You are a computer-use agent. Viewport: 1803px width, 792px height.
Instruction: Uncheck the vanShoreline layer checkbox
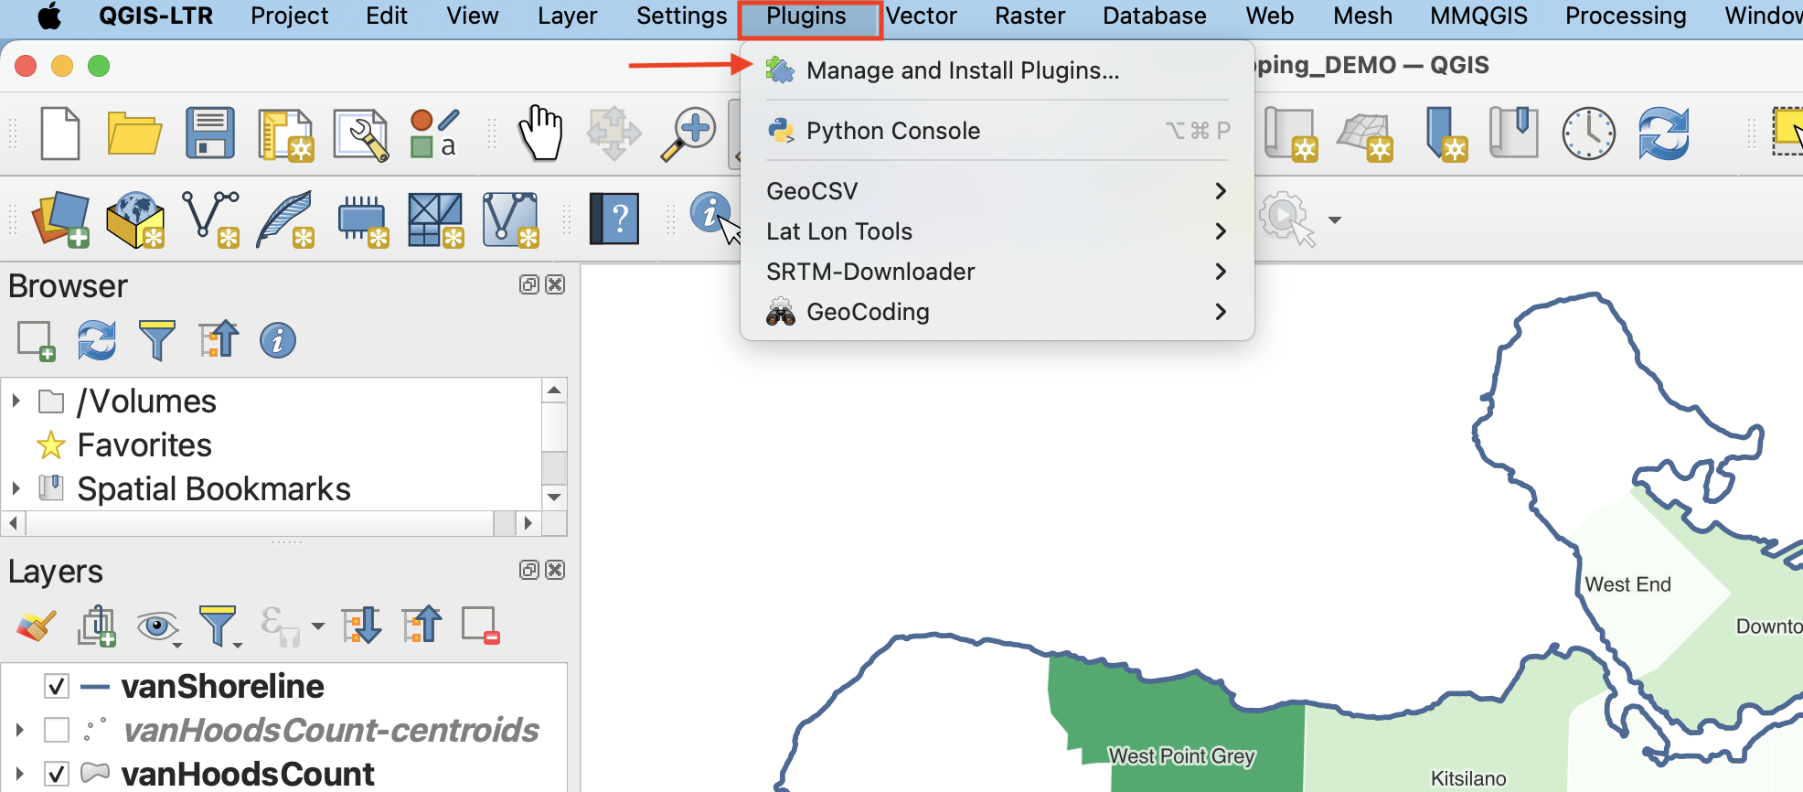click(x=57, y=686)
